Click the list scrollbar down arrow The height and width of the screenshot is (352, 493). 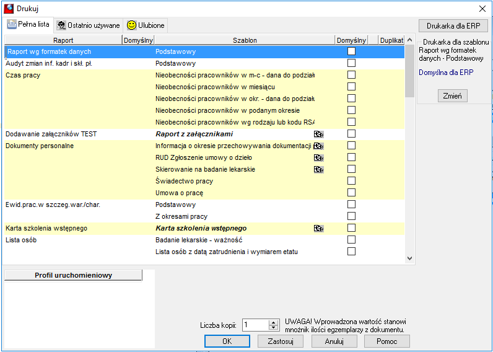(x=409, y=258)
